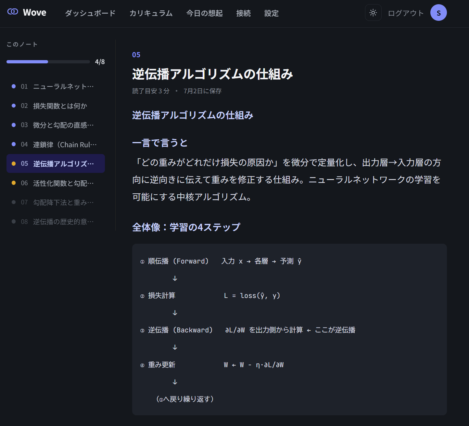Open note 02 損失関数とは何か

tap(56, 106)
